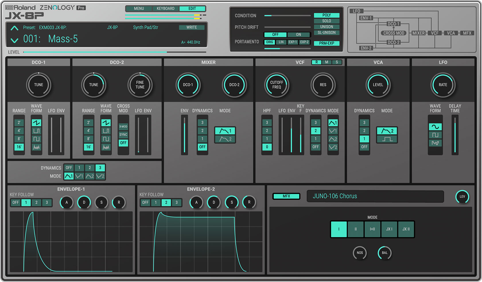Pick last VCF inverted mode 2 icon

tap(333, 147)
